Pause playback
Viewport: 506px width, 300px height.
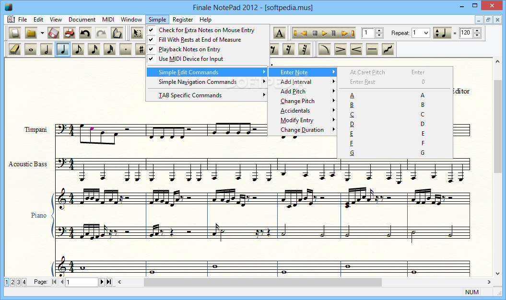333,33
